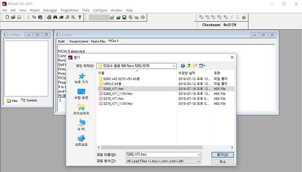Open the File menu
Viewport: 302px width, 172px height.
tap(5, 10)
